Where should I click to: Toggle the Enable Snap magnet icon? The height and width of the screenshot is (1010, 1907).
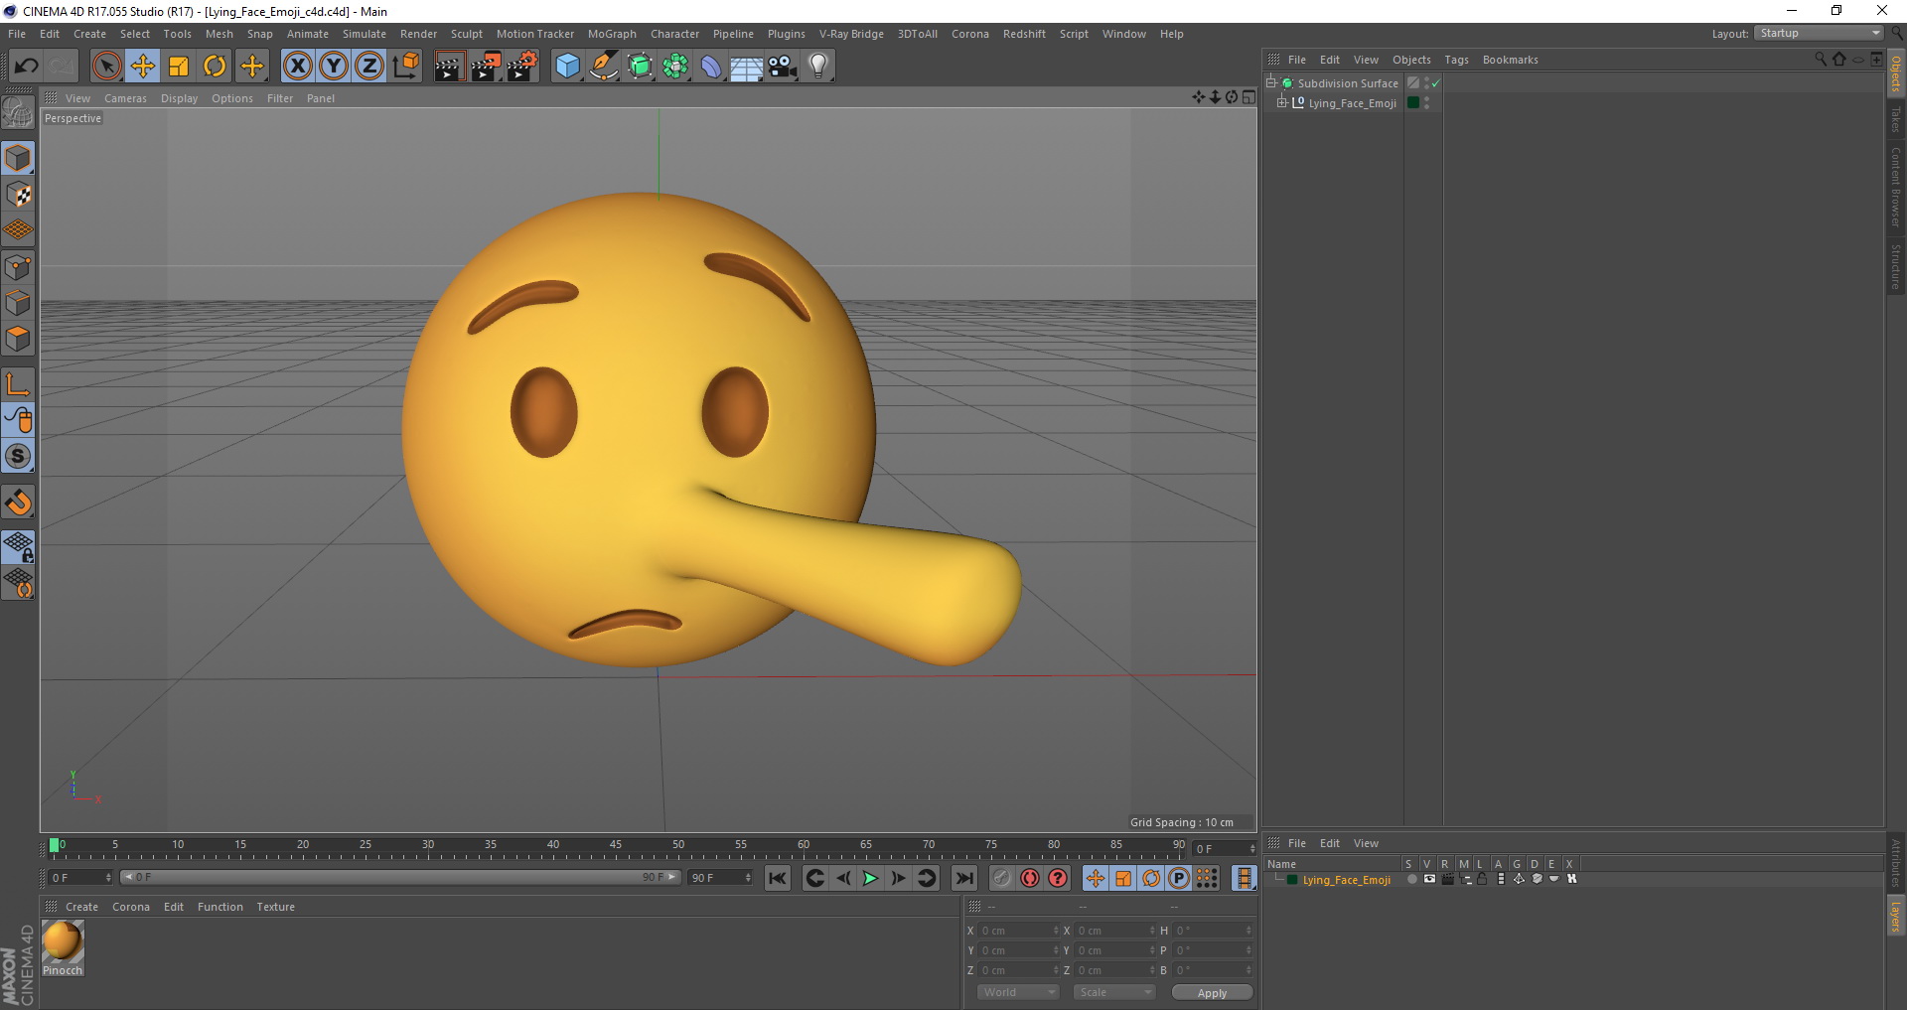pos(18,503)
